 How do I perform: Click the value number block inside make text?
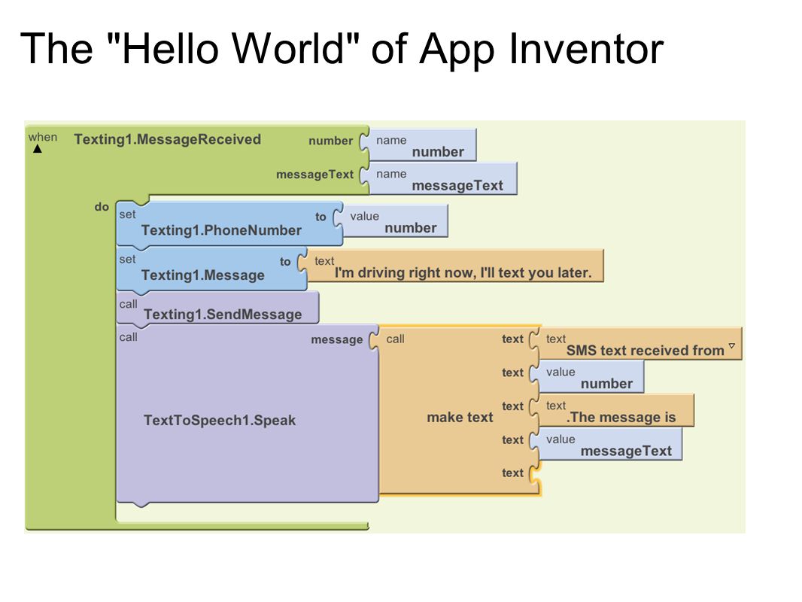(591, 377)
